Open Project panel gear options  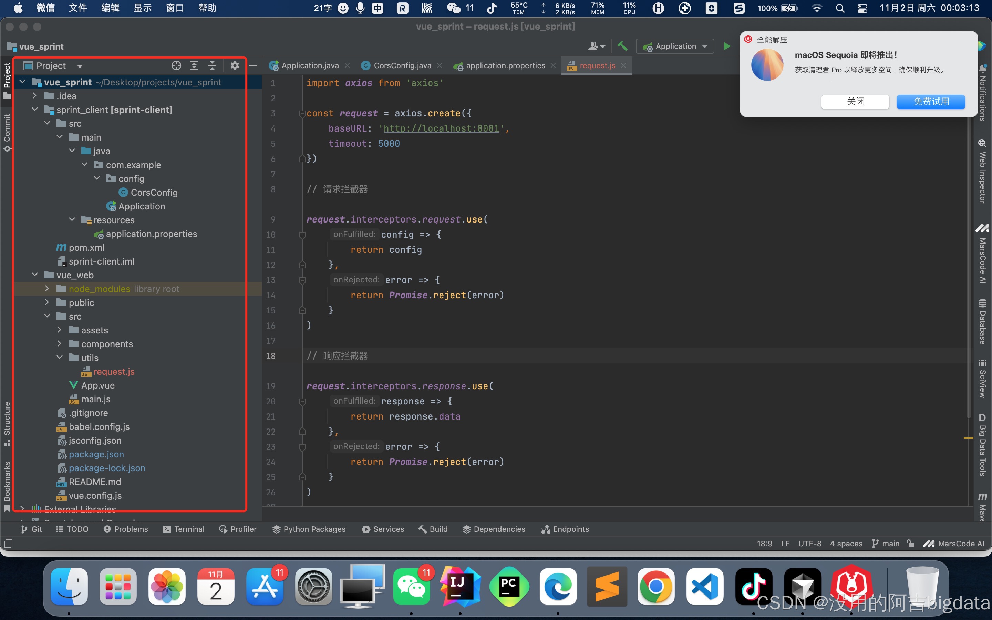235,65
